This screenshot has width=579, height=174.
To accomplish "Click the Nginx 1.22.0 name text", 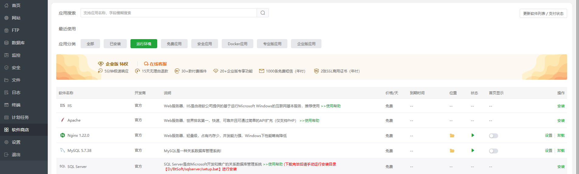I will (x=78, y=136).
